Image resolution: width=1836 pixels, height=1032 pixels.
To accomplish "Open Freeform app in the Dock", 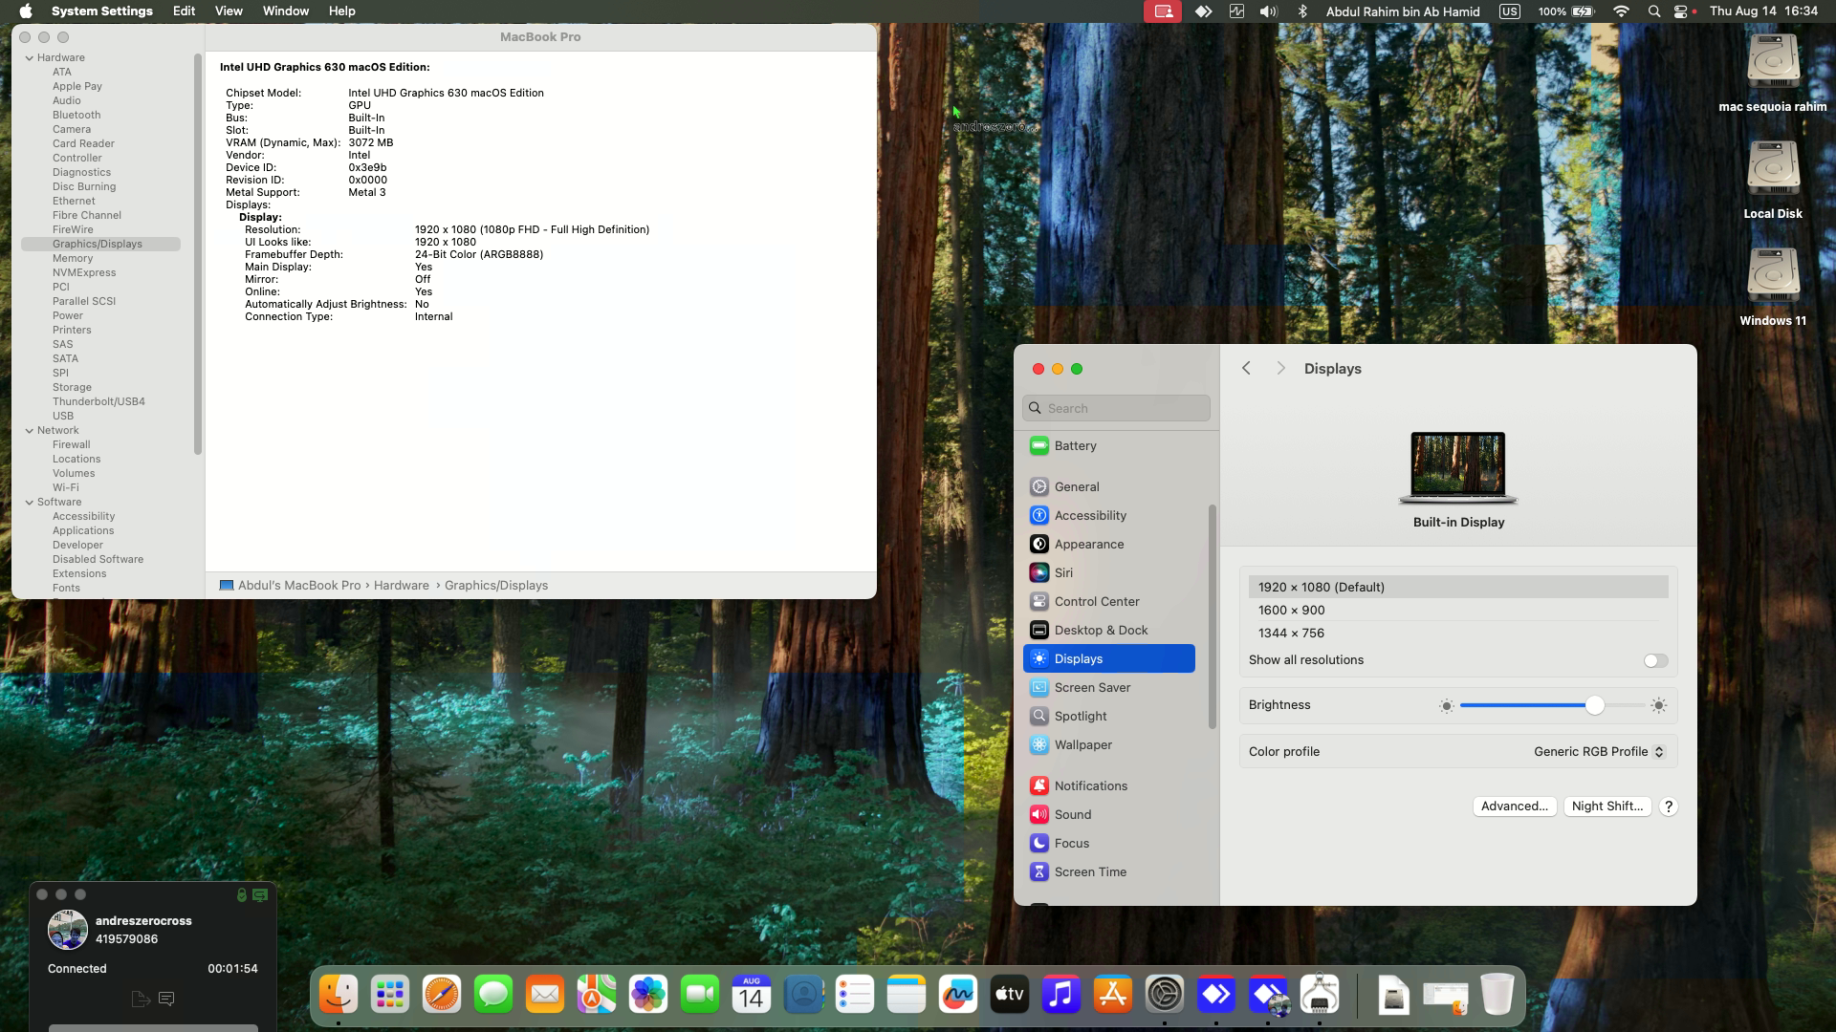I will (x=958, y=995).
